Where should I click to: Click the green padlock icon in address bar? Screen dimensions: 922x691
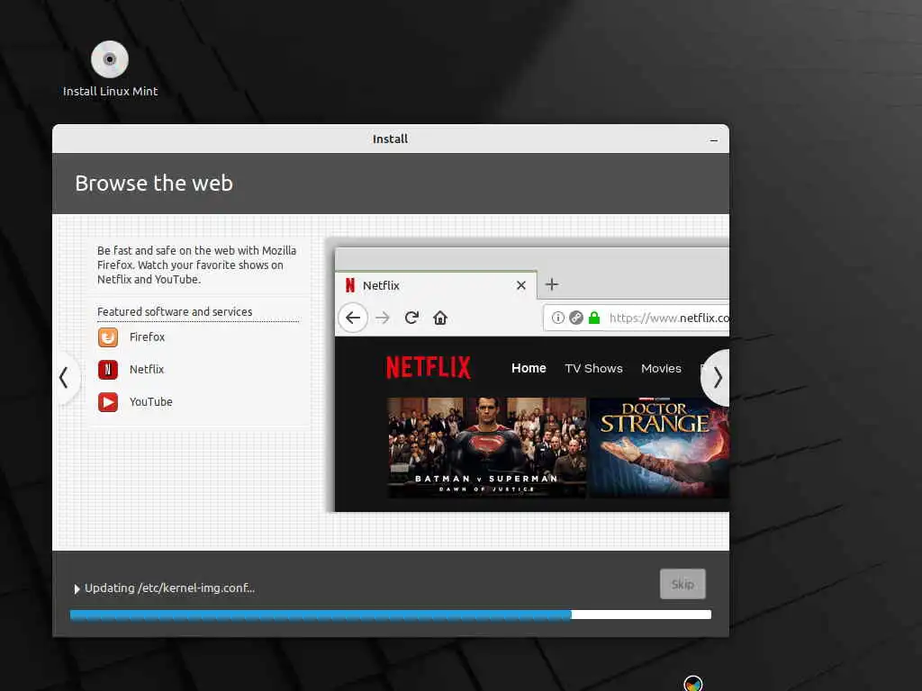pyautogui.click(x=594, y=318)
